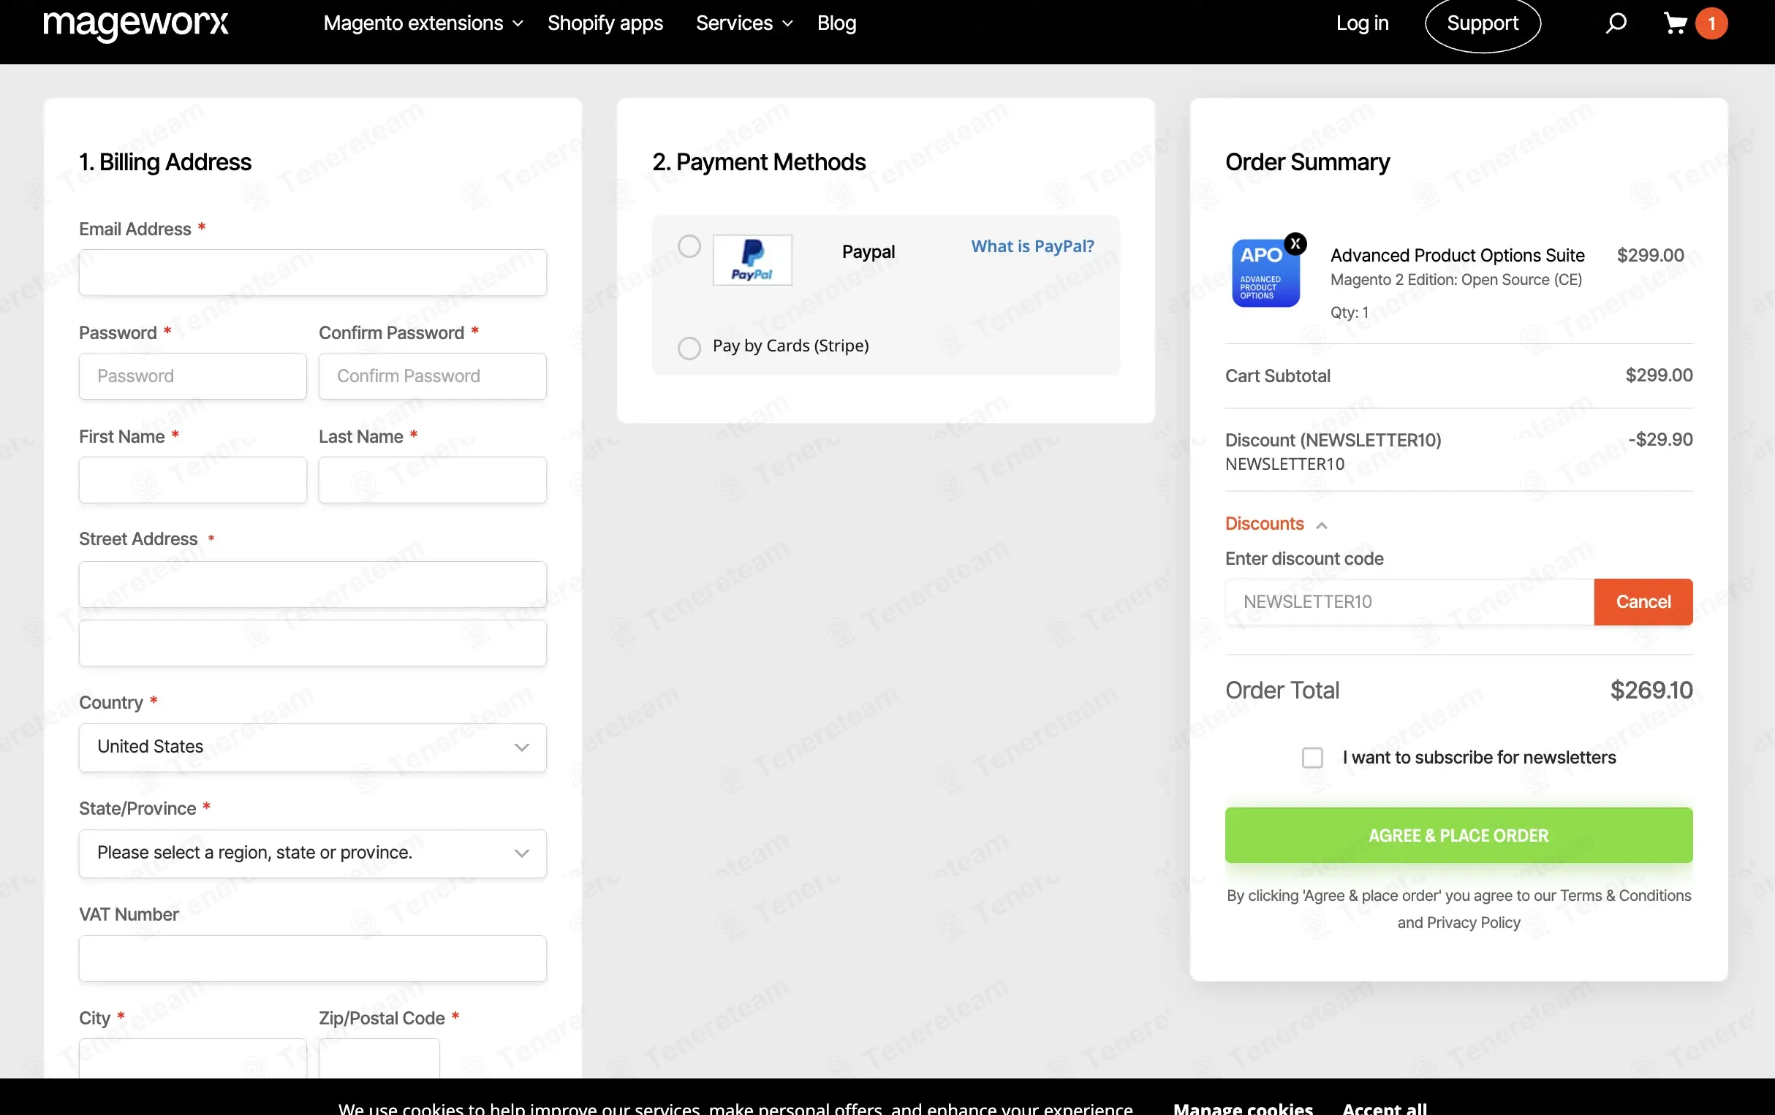Open the Country dropdown
Screen dimensions: 1775x1115
point(313,747)
